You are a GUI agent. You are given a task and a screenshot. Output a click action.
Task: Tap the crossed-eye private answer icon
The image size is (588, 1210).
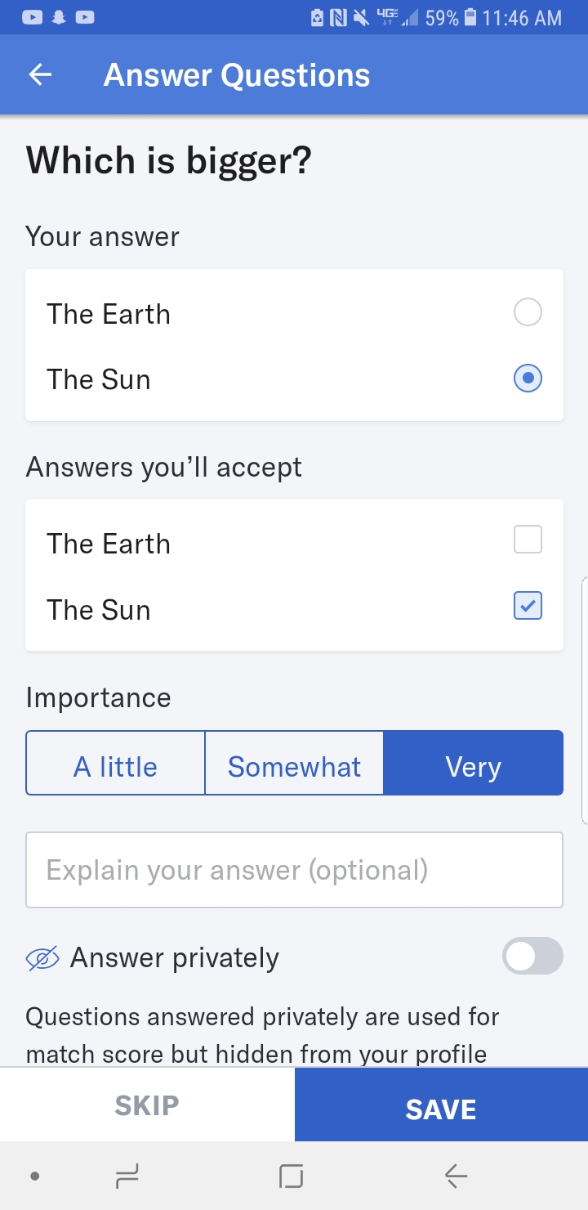[42, 958]
